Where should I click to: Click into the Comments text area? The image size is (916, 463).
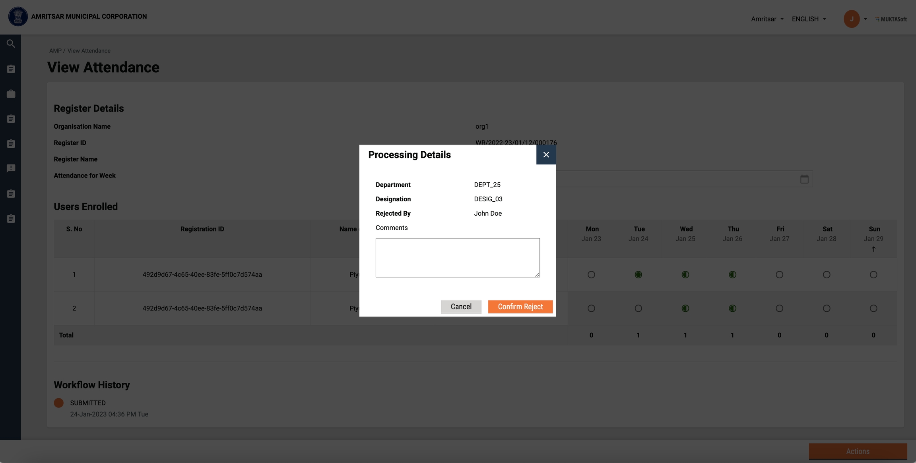tap(457, 258)
